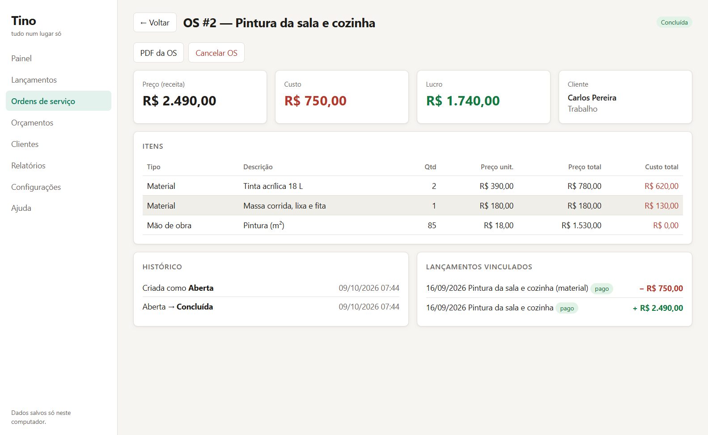Click the Tipo column header
This screenshot has height=435, width=708.
pyautogui.click(x=153, y=167)
